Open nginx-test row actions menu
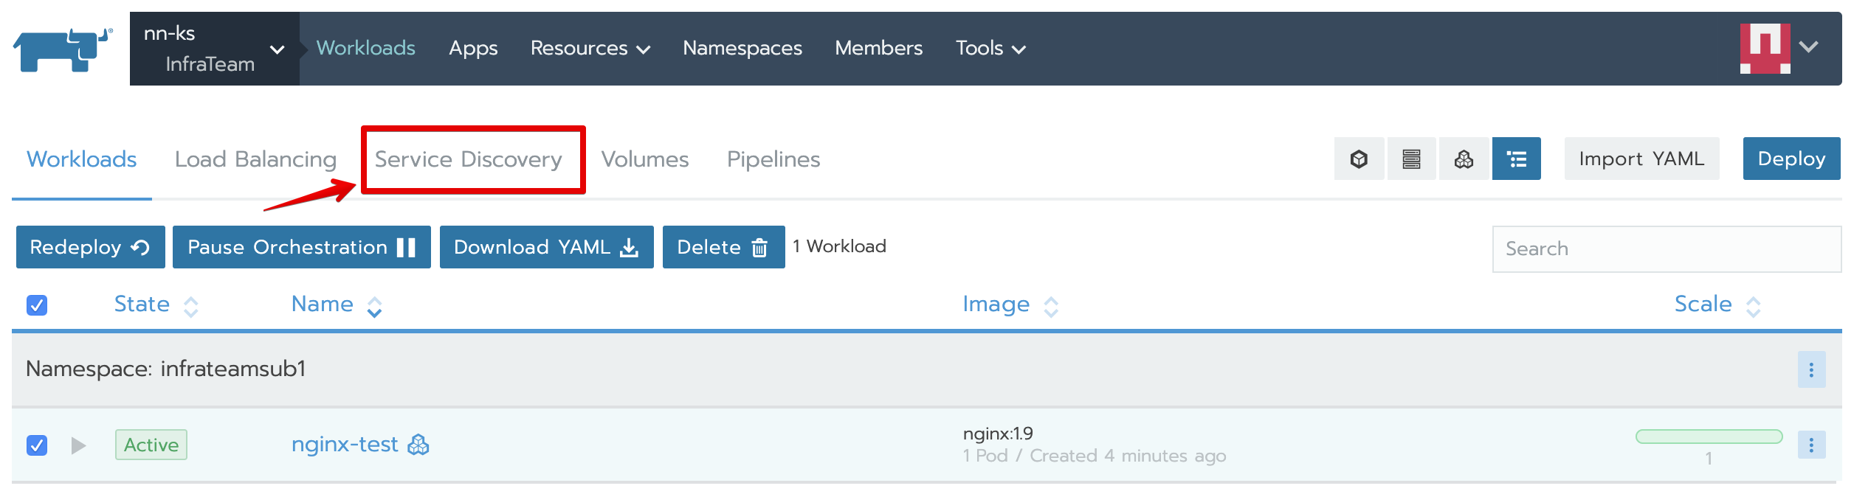 (x=1810, y=445)
